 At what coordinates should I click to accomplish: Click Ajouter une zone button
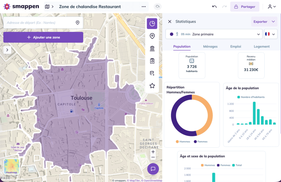tap(43, 37)
